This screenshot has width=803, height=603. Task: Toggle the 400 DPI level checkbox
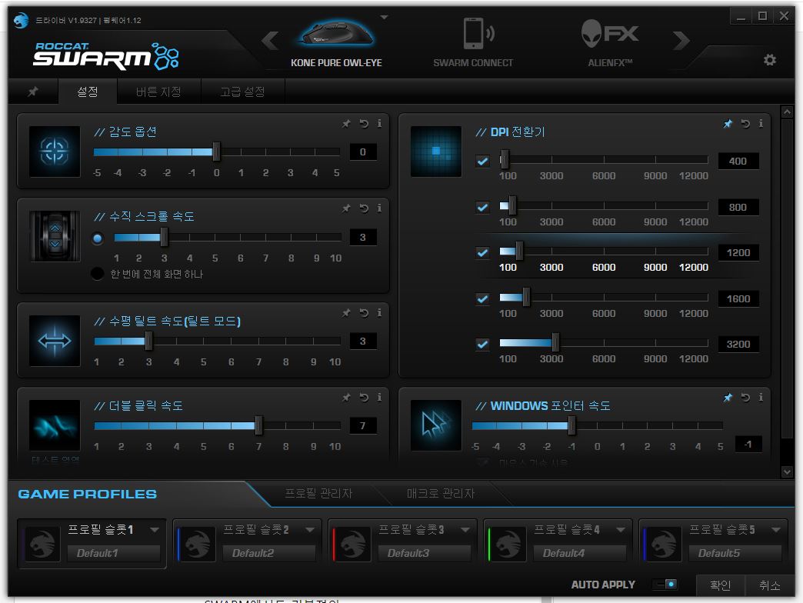coord(482,162)
